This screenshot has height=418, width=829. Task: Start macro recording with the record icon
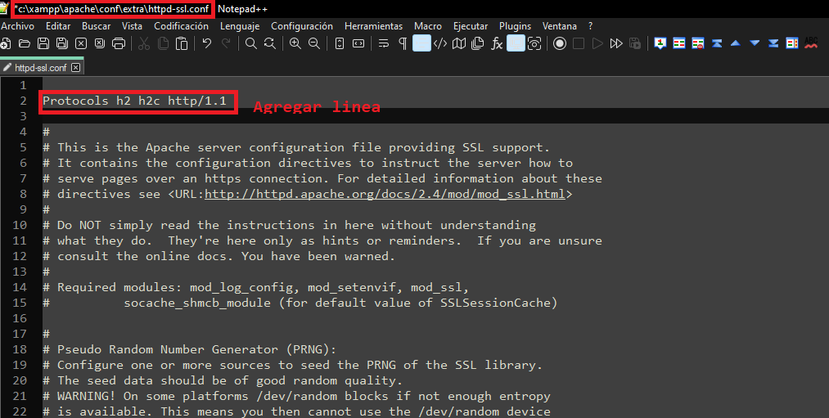coord(560,43)
